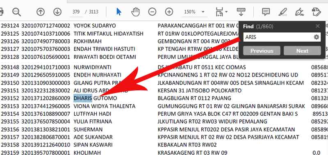Screen dimensions: 328x155
Task: Open Find settings gear icon
Action: click(317, 37)
